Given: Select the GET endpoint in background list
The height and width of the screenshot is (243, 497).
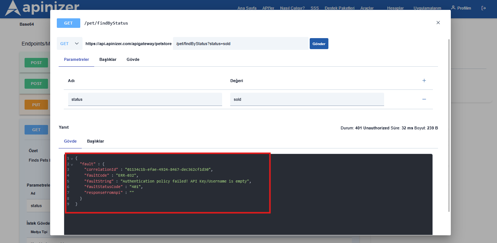Looking at the screenshot, I should coord(36,130).
